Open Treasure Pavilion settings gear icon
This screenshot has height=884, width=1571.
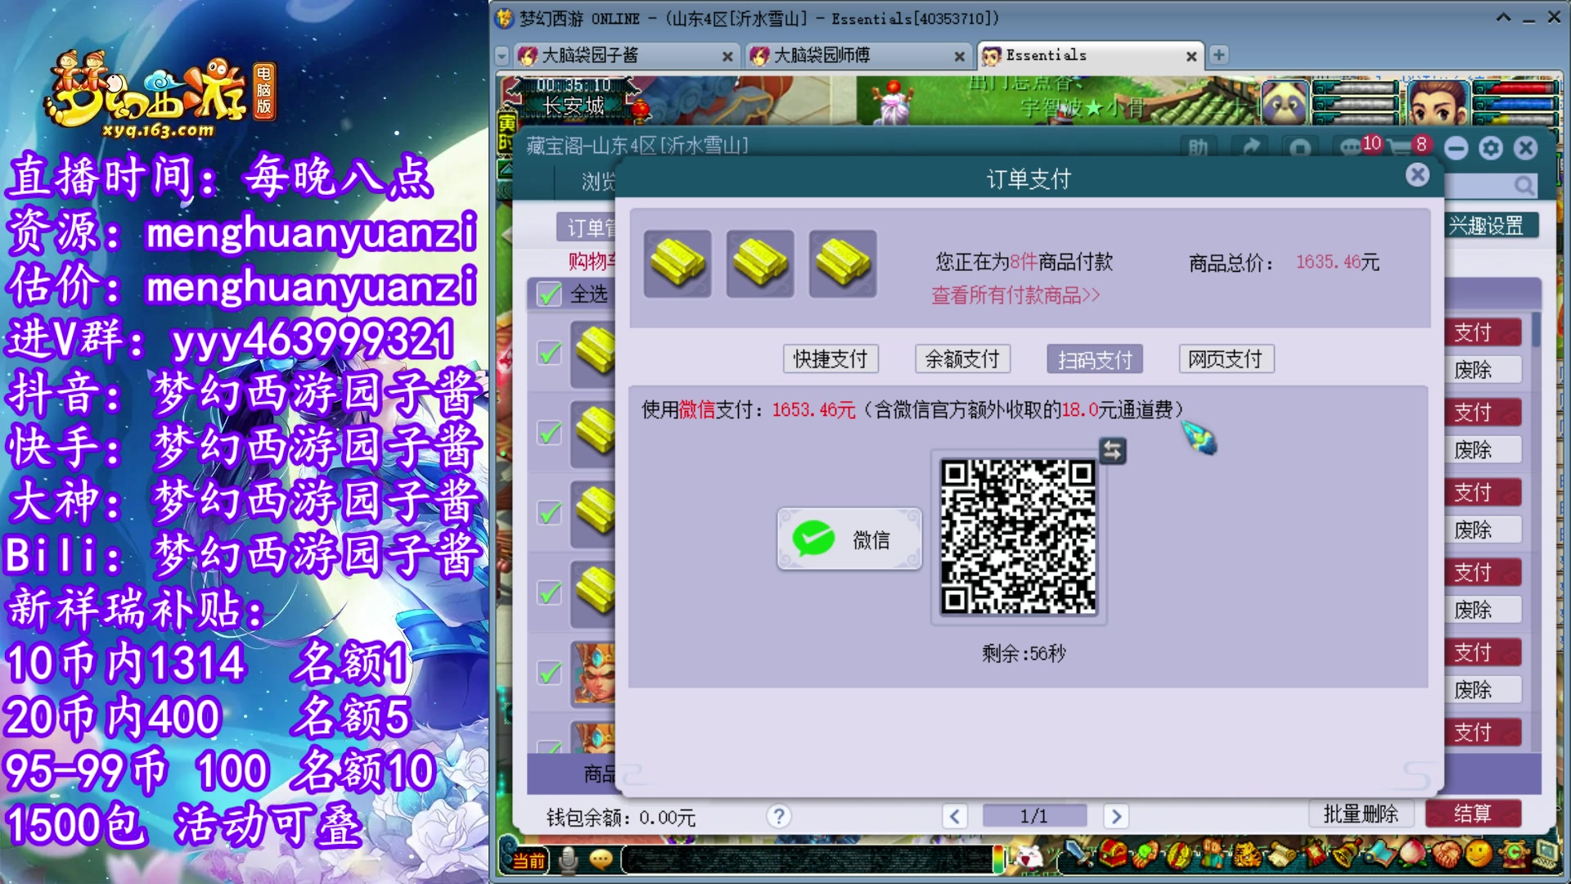click(x=1491, y=148)
